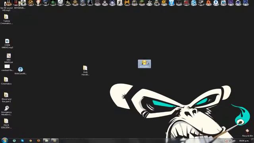Open the media player dock icon
Viewport: 254px width, 143px height.
tap(223, 3)
